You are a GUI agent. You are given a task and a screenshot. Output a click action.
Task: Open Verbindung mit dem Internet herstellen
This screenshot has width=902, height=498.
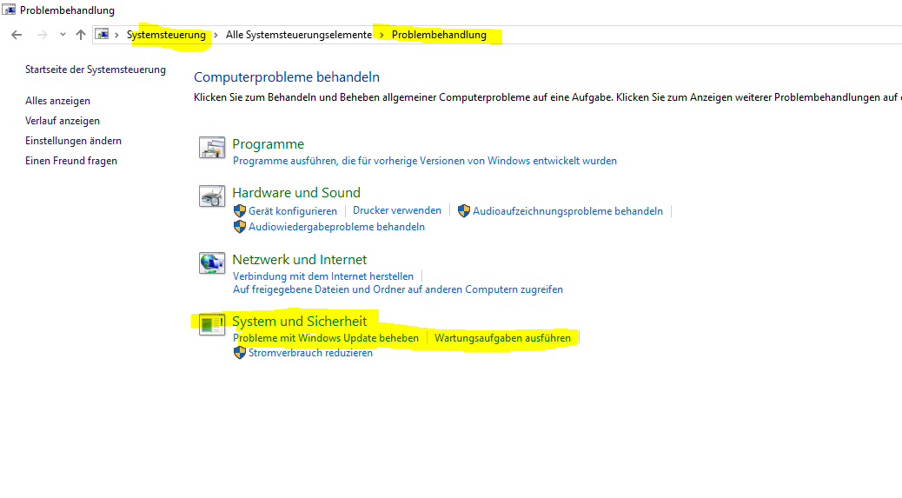(322, 276)
